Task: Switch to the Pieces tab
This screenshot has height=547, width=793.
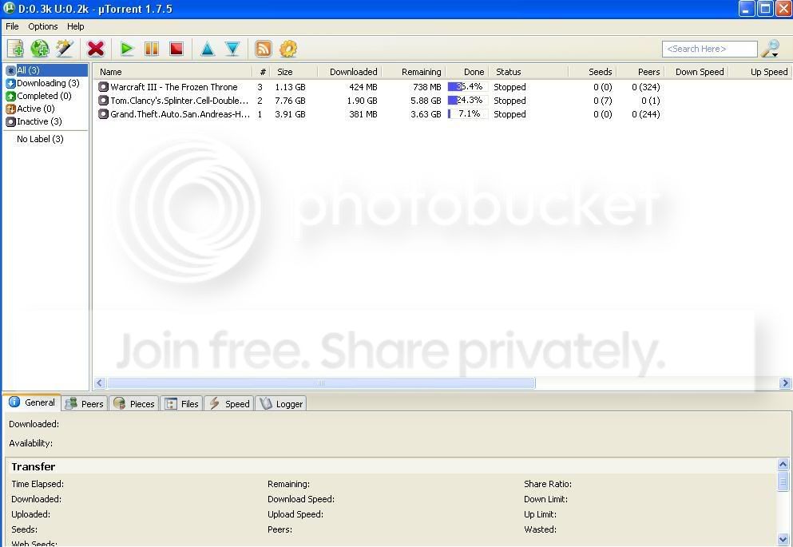Action: click(134, 403)
